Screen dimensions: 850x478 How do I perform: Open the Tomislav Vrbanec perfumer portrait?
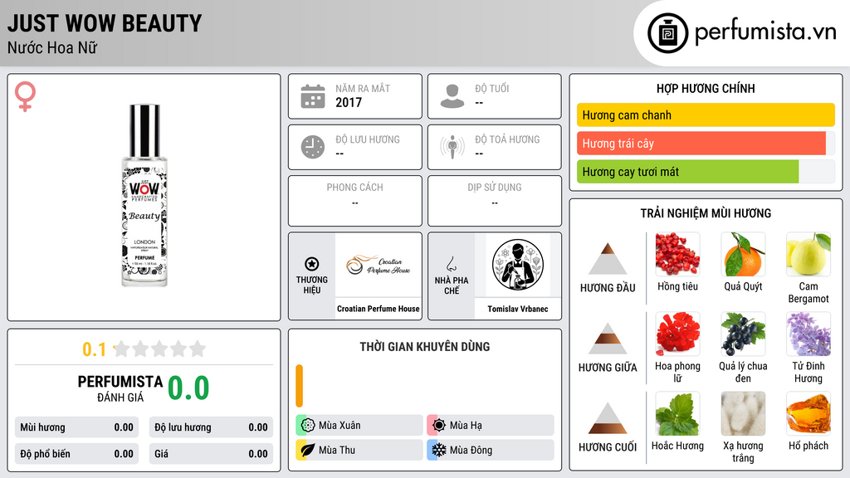518,265
